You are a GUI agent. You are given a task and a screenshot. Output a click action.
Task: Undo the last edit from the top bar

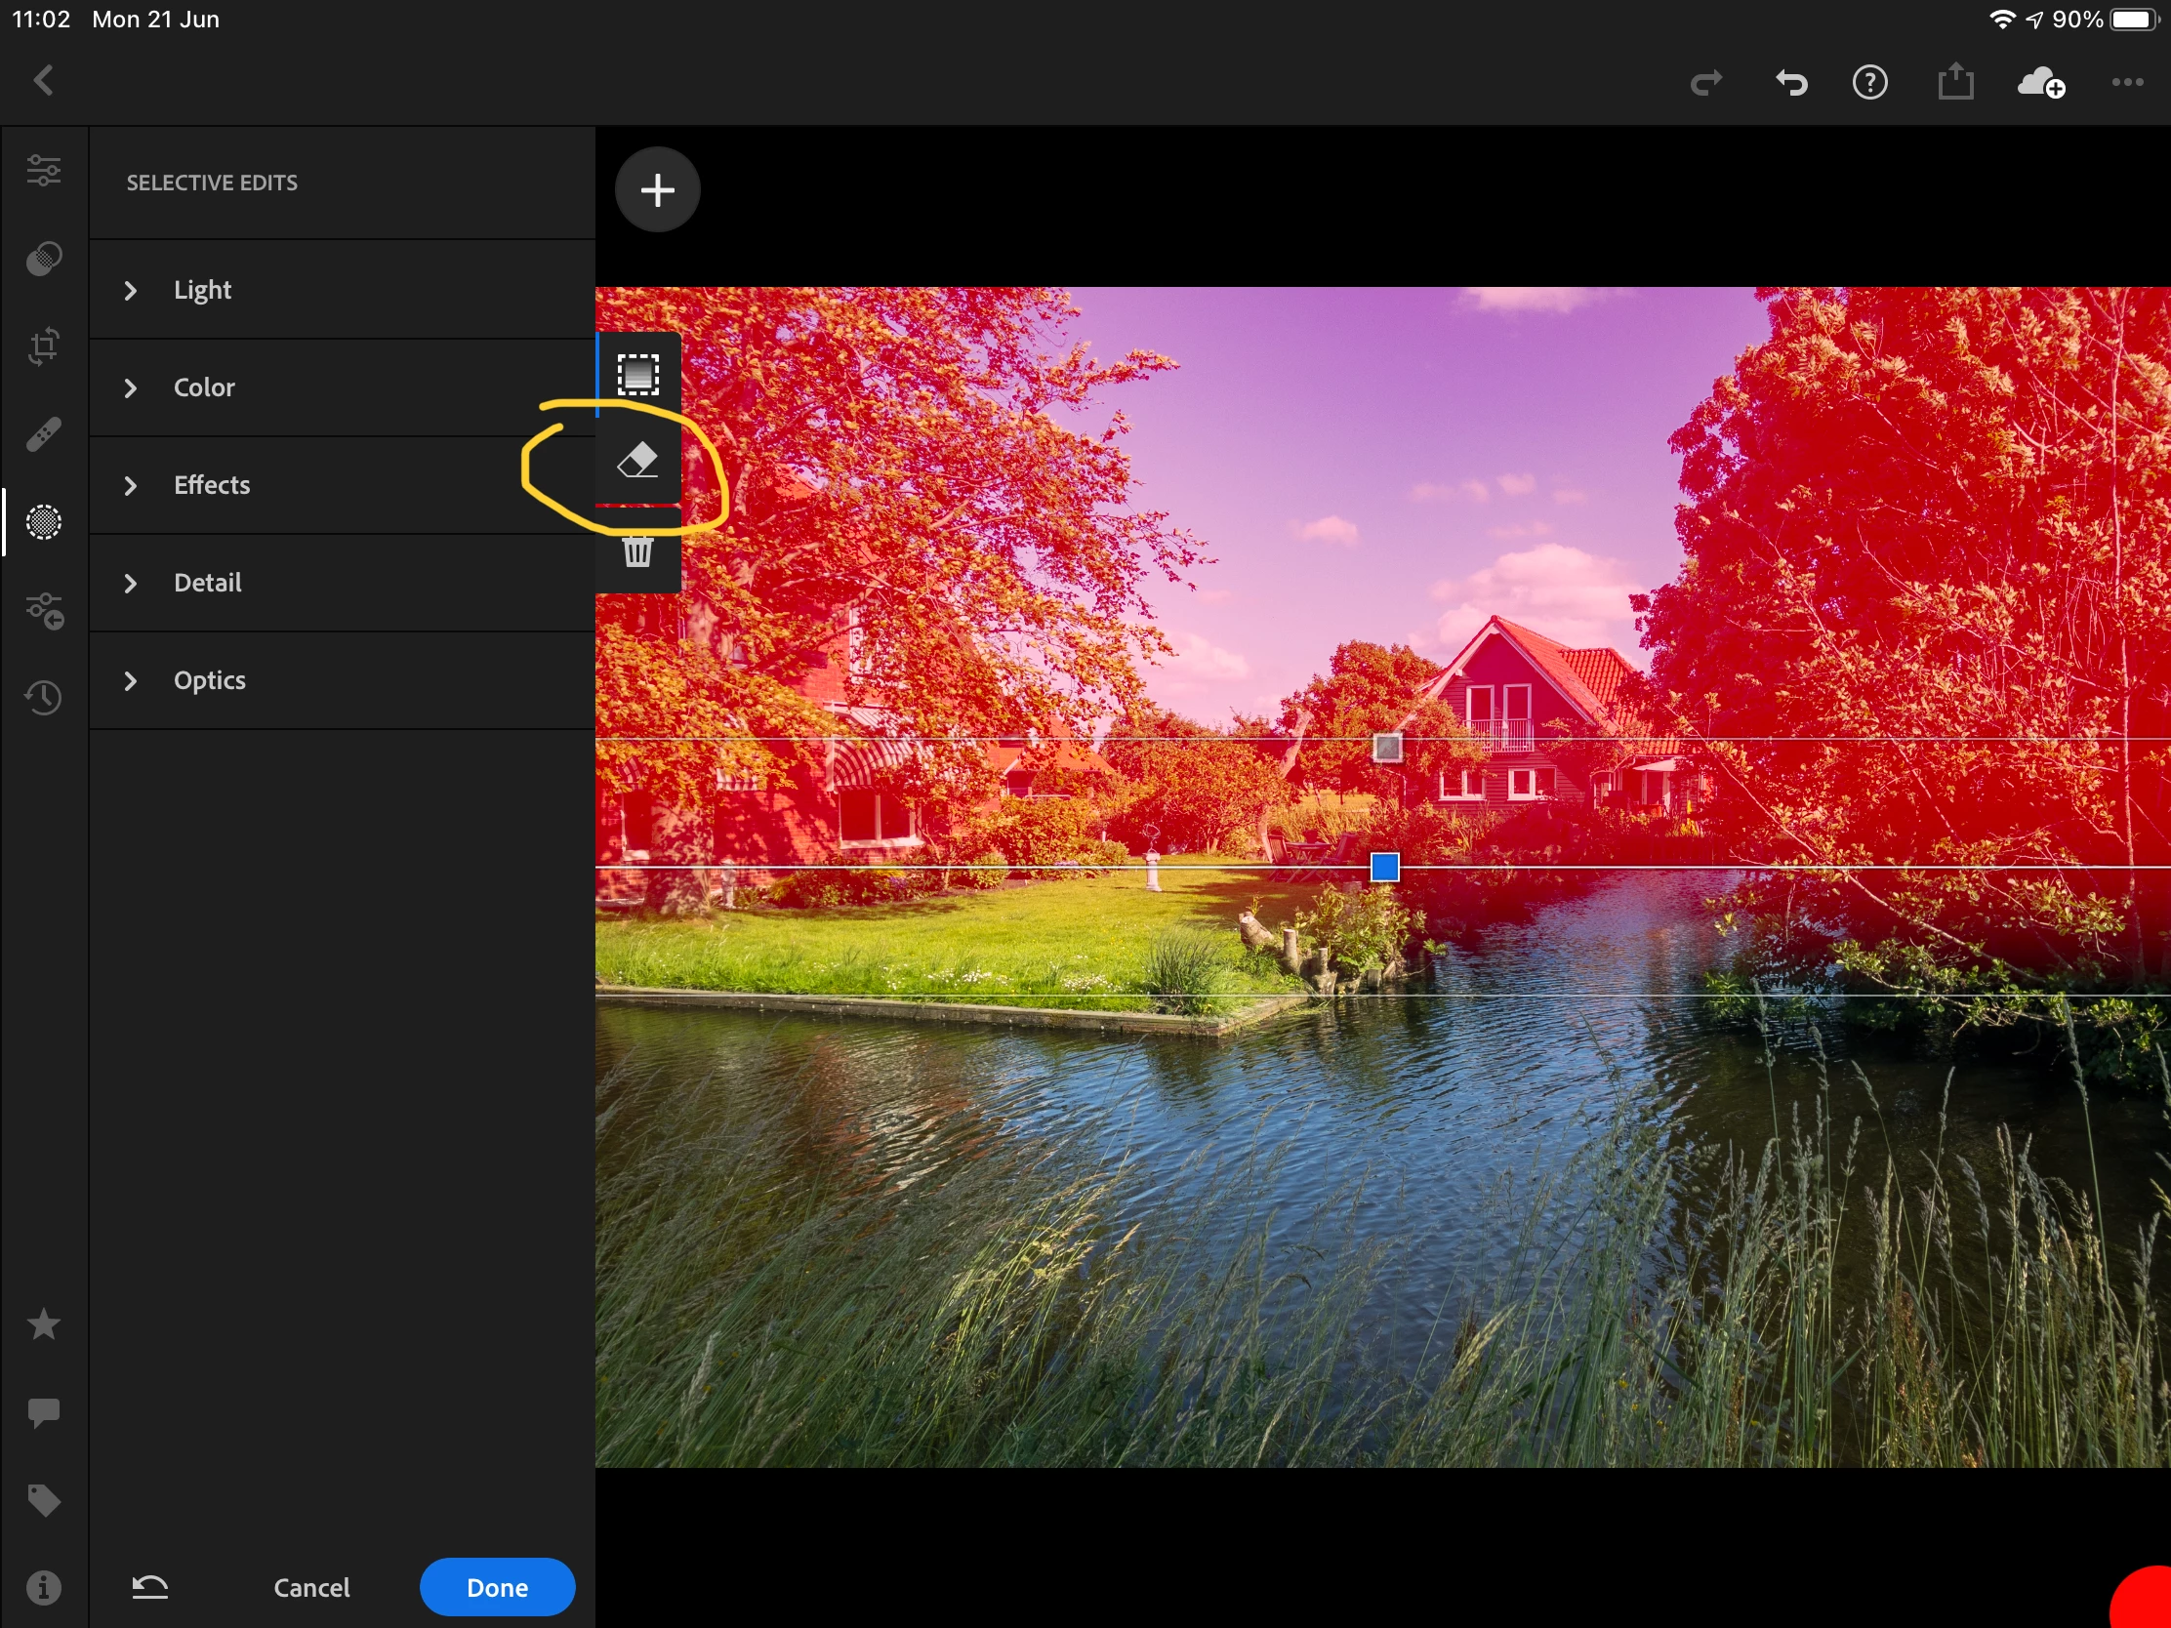coord(1791,83)
